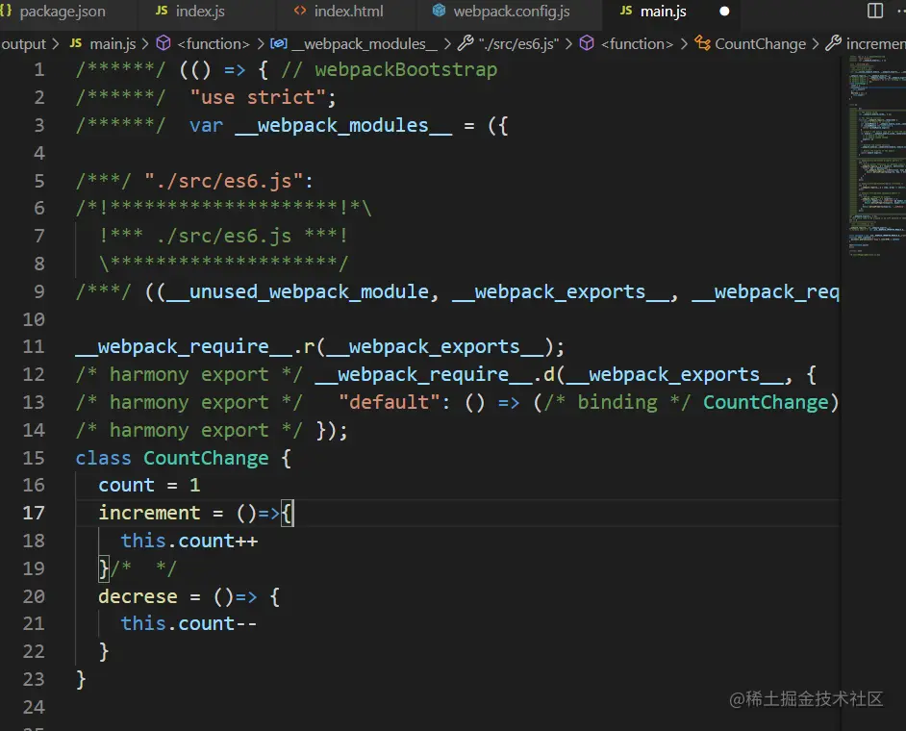The height and width of the screenshot is (731, 906).
Task: Click the JS icon on index.js tab
Action: (x=162, y=11)
